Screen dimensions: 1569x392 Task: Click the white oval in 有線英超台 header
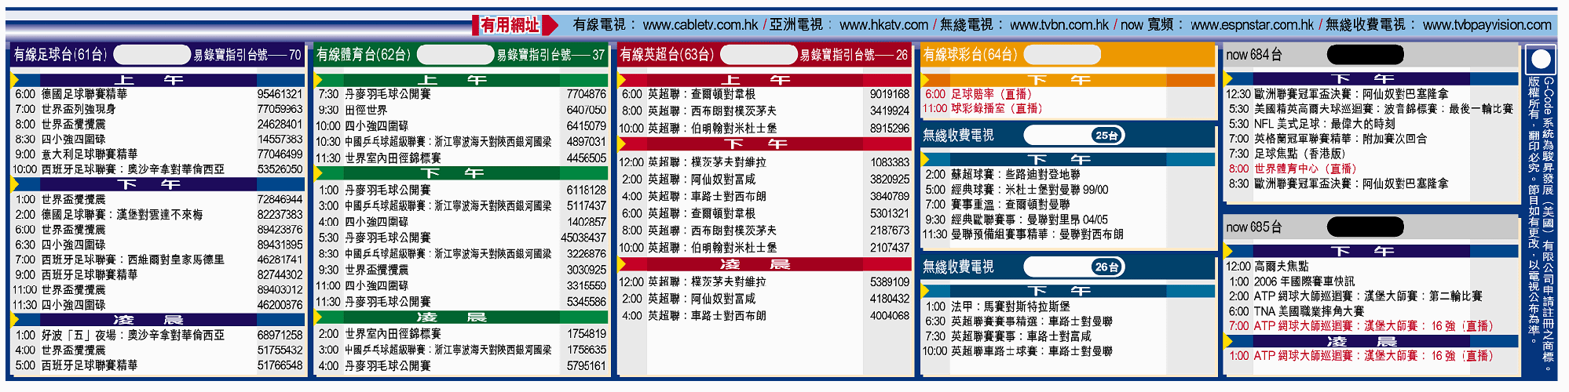point(759,55)
